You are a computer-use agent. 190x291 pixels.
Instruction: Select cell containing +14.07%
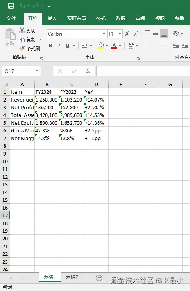[x=96, y=100]
